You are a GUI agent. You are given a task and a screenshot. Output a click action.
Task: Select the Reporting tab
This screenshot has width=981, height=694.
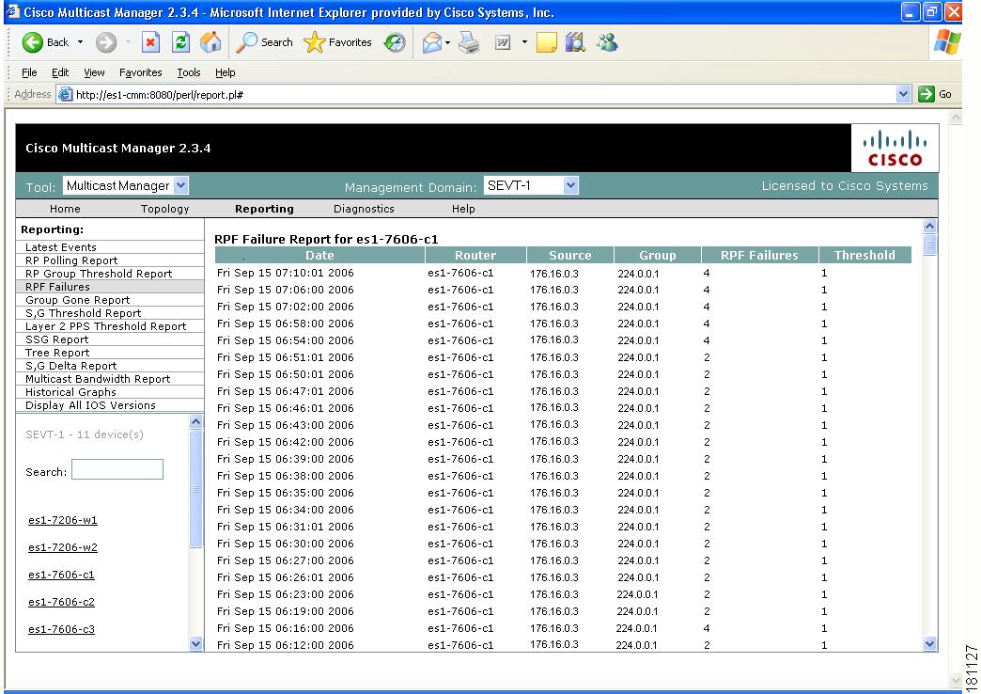[264, 209]
